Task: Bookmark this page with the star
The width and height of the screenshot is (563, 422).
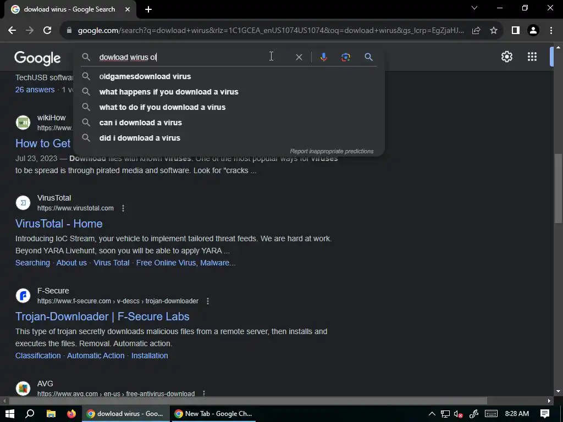Action: pyautogui.click(x=494, y=31)
